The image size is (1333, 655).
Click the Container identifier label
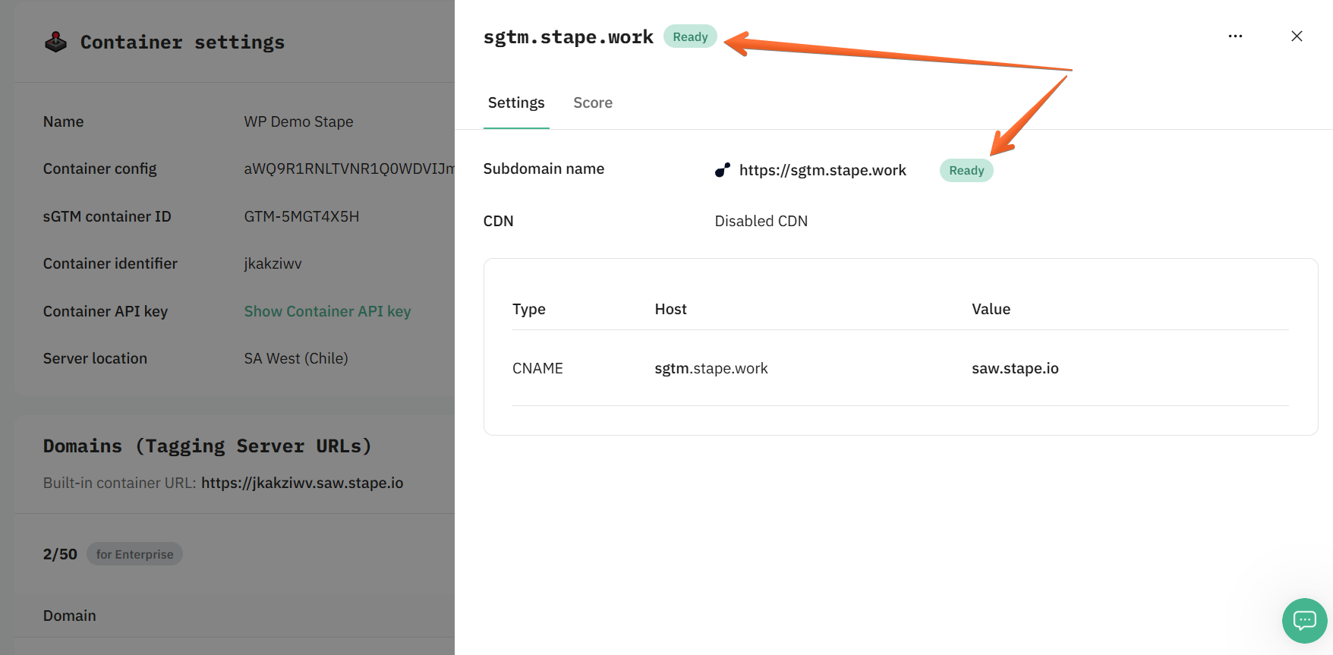(x=110, y=263)
